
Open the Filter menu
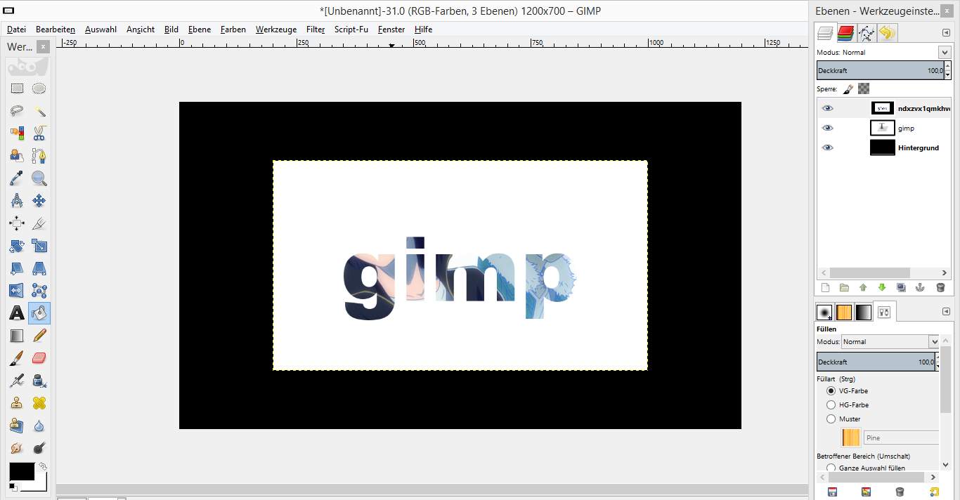315,29
